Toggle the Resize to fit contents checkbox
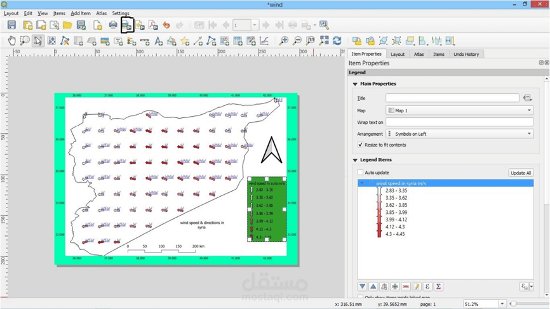 coord(360,145)
